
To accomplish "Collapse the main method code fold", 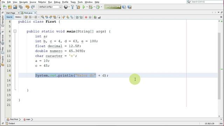I will pos(15,31).
